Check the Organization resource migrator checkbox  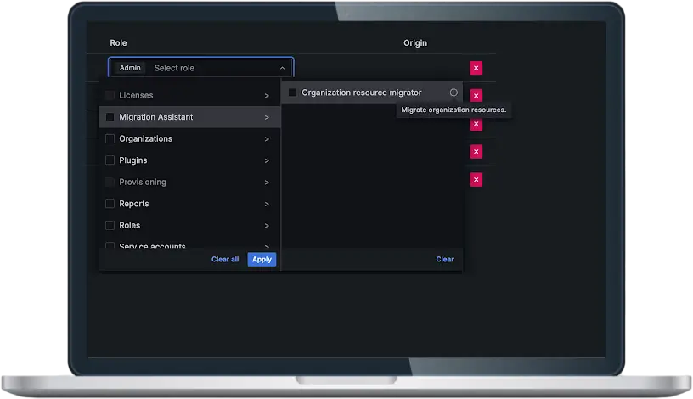tap(293, 93)
